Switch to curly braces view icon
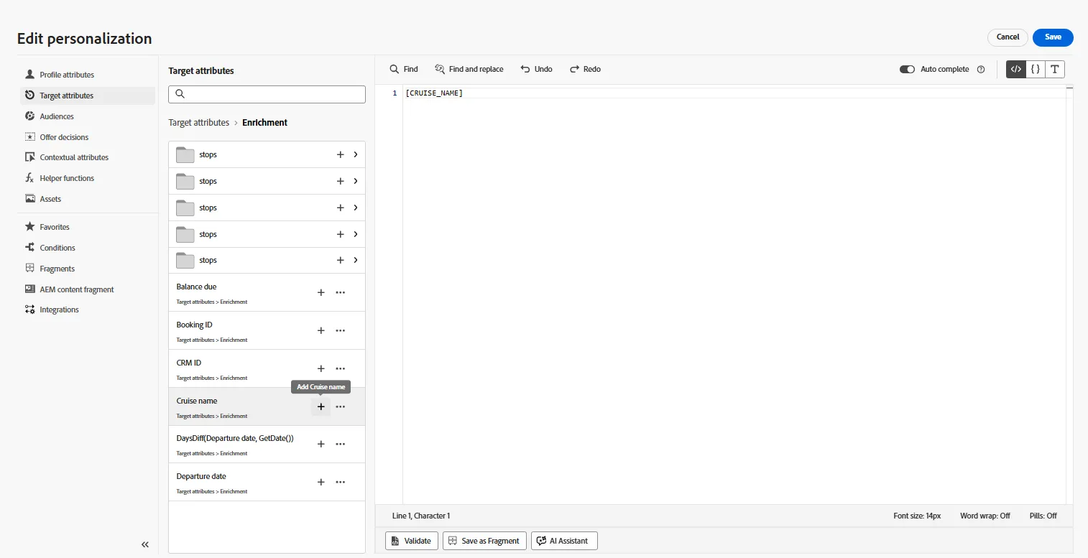 point(1035,69)
